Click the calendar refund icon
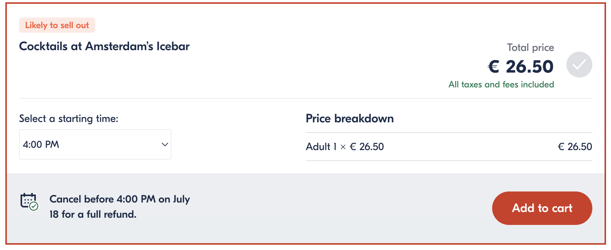Viewport: 611px width, 250px height. point(29,202)
